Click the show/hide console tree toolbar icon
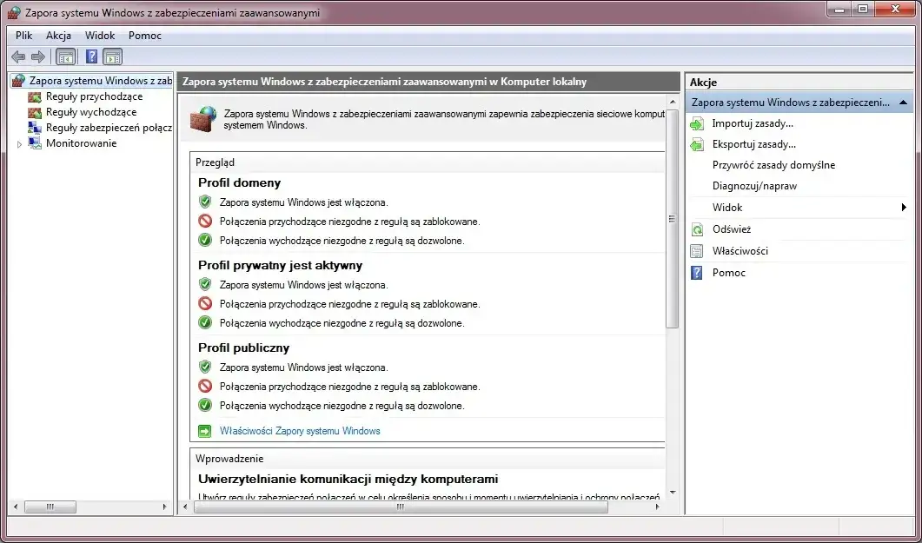Viewport: 922px width, 543px height. tap(64, 56)
